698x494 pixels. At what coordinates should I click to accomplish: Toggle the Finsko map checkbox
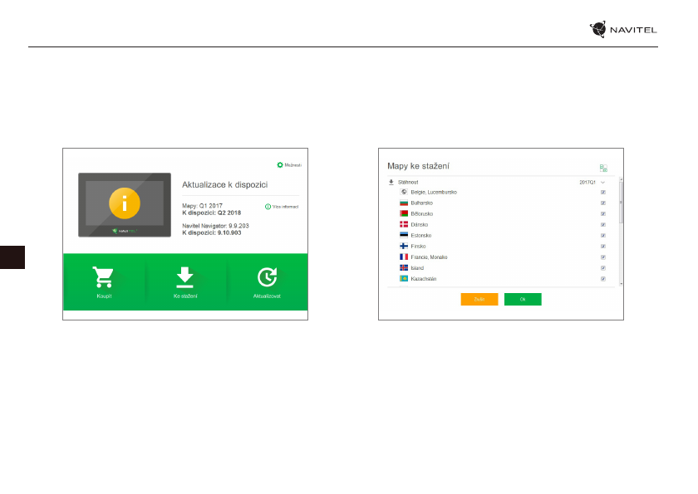tap(602, 247)
